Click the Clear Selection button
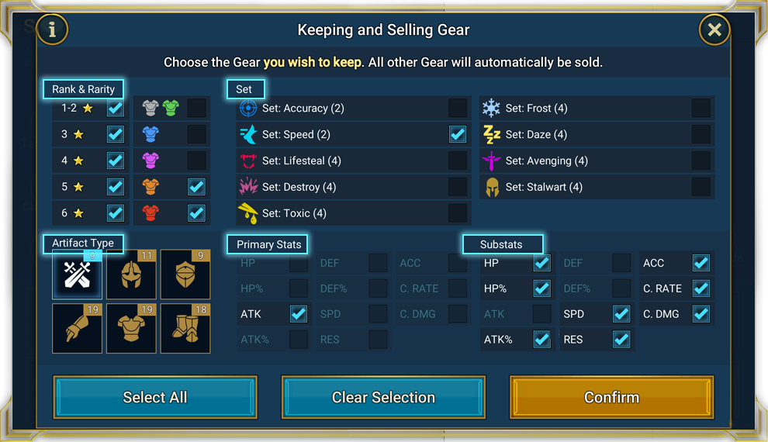The width and height of the screenshot is (768, 442). tap(383, 397)
